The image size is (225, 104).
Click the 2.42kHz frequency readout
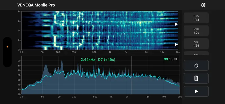point(88,59)
